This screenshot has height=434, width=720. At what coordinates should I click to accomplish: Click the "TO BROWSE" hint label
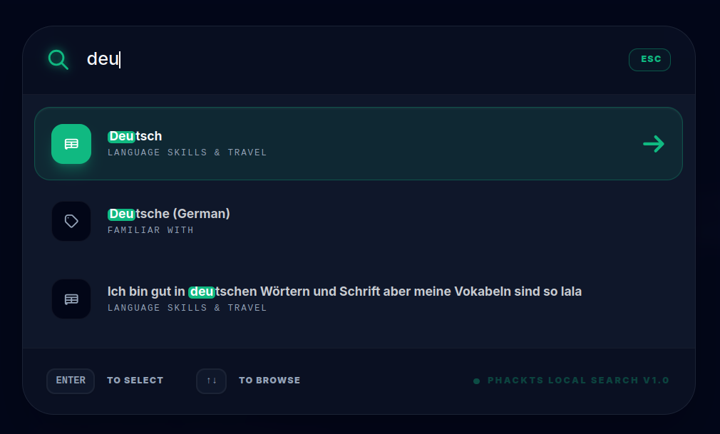(269, 381)
